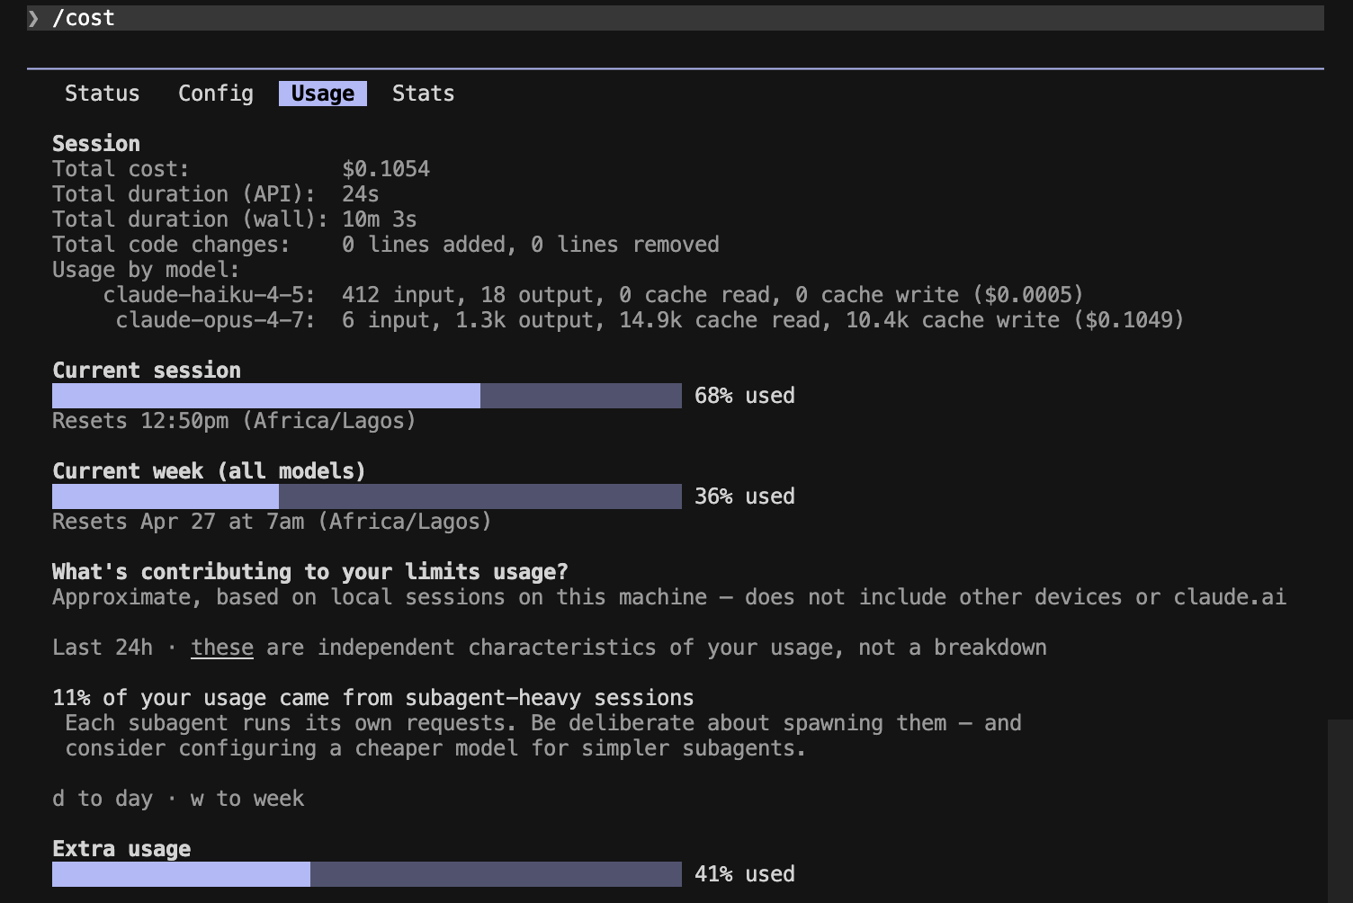
Task: Click the prompt chevron before /cost
Action: coord(33,18)
